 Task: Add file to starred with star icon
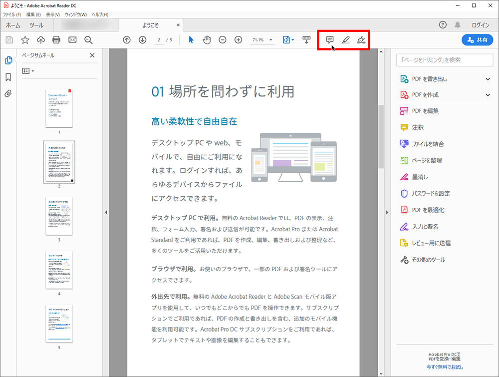click(25, 40)
